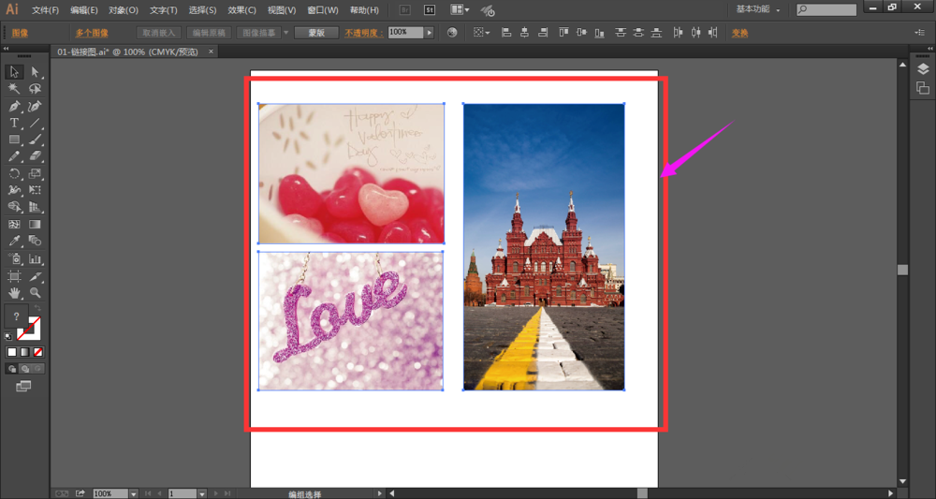
Task: Expand the opacity 100% dropdown arrow
Action: [x=430, y=32]
